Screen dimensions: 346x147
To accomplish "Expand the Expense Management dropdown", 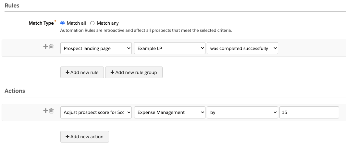I will point(169,112).
